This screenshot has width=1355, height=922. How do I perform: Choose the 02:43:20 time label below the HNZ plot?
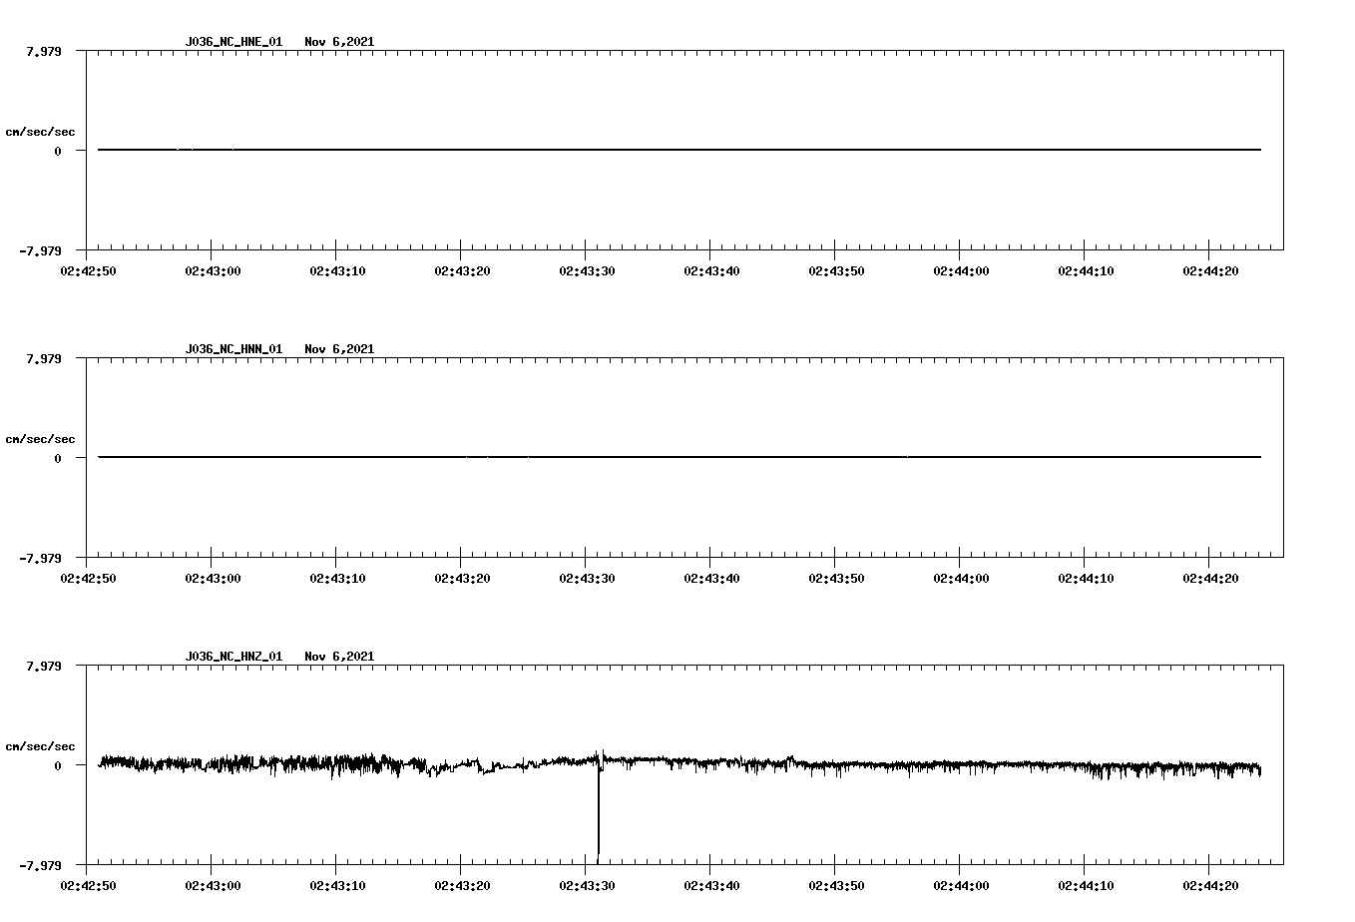tap(461, 885)
